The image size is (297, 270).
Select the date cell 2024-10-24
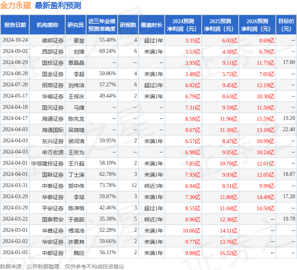[15, 40]
